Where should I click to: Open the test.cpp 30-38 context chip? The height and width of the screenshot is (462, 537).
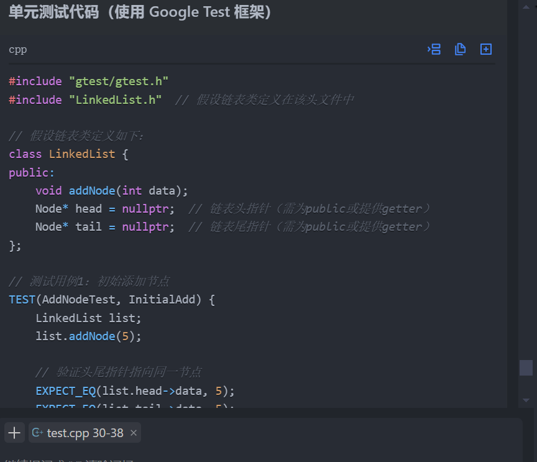pyautogui.click(x=85, y=433)
